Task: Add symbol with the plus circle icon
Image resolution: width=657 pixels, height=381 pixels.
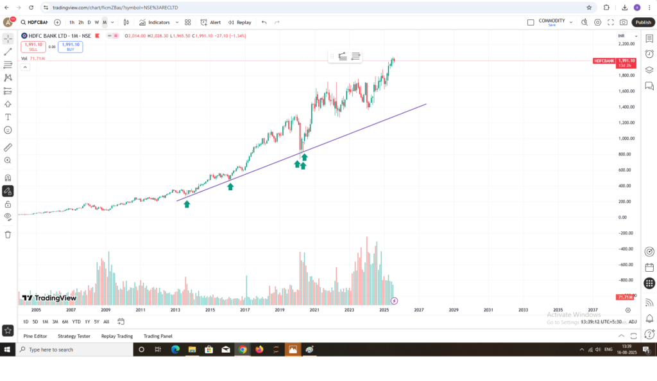Action: pos(57,22)
